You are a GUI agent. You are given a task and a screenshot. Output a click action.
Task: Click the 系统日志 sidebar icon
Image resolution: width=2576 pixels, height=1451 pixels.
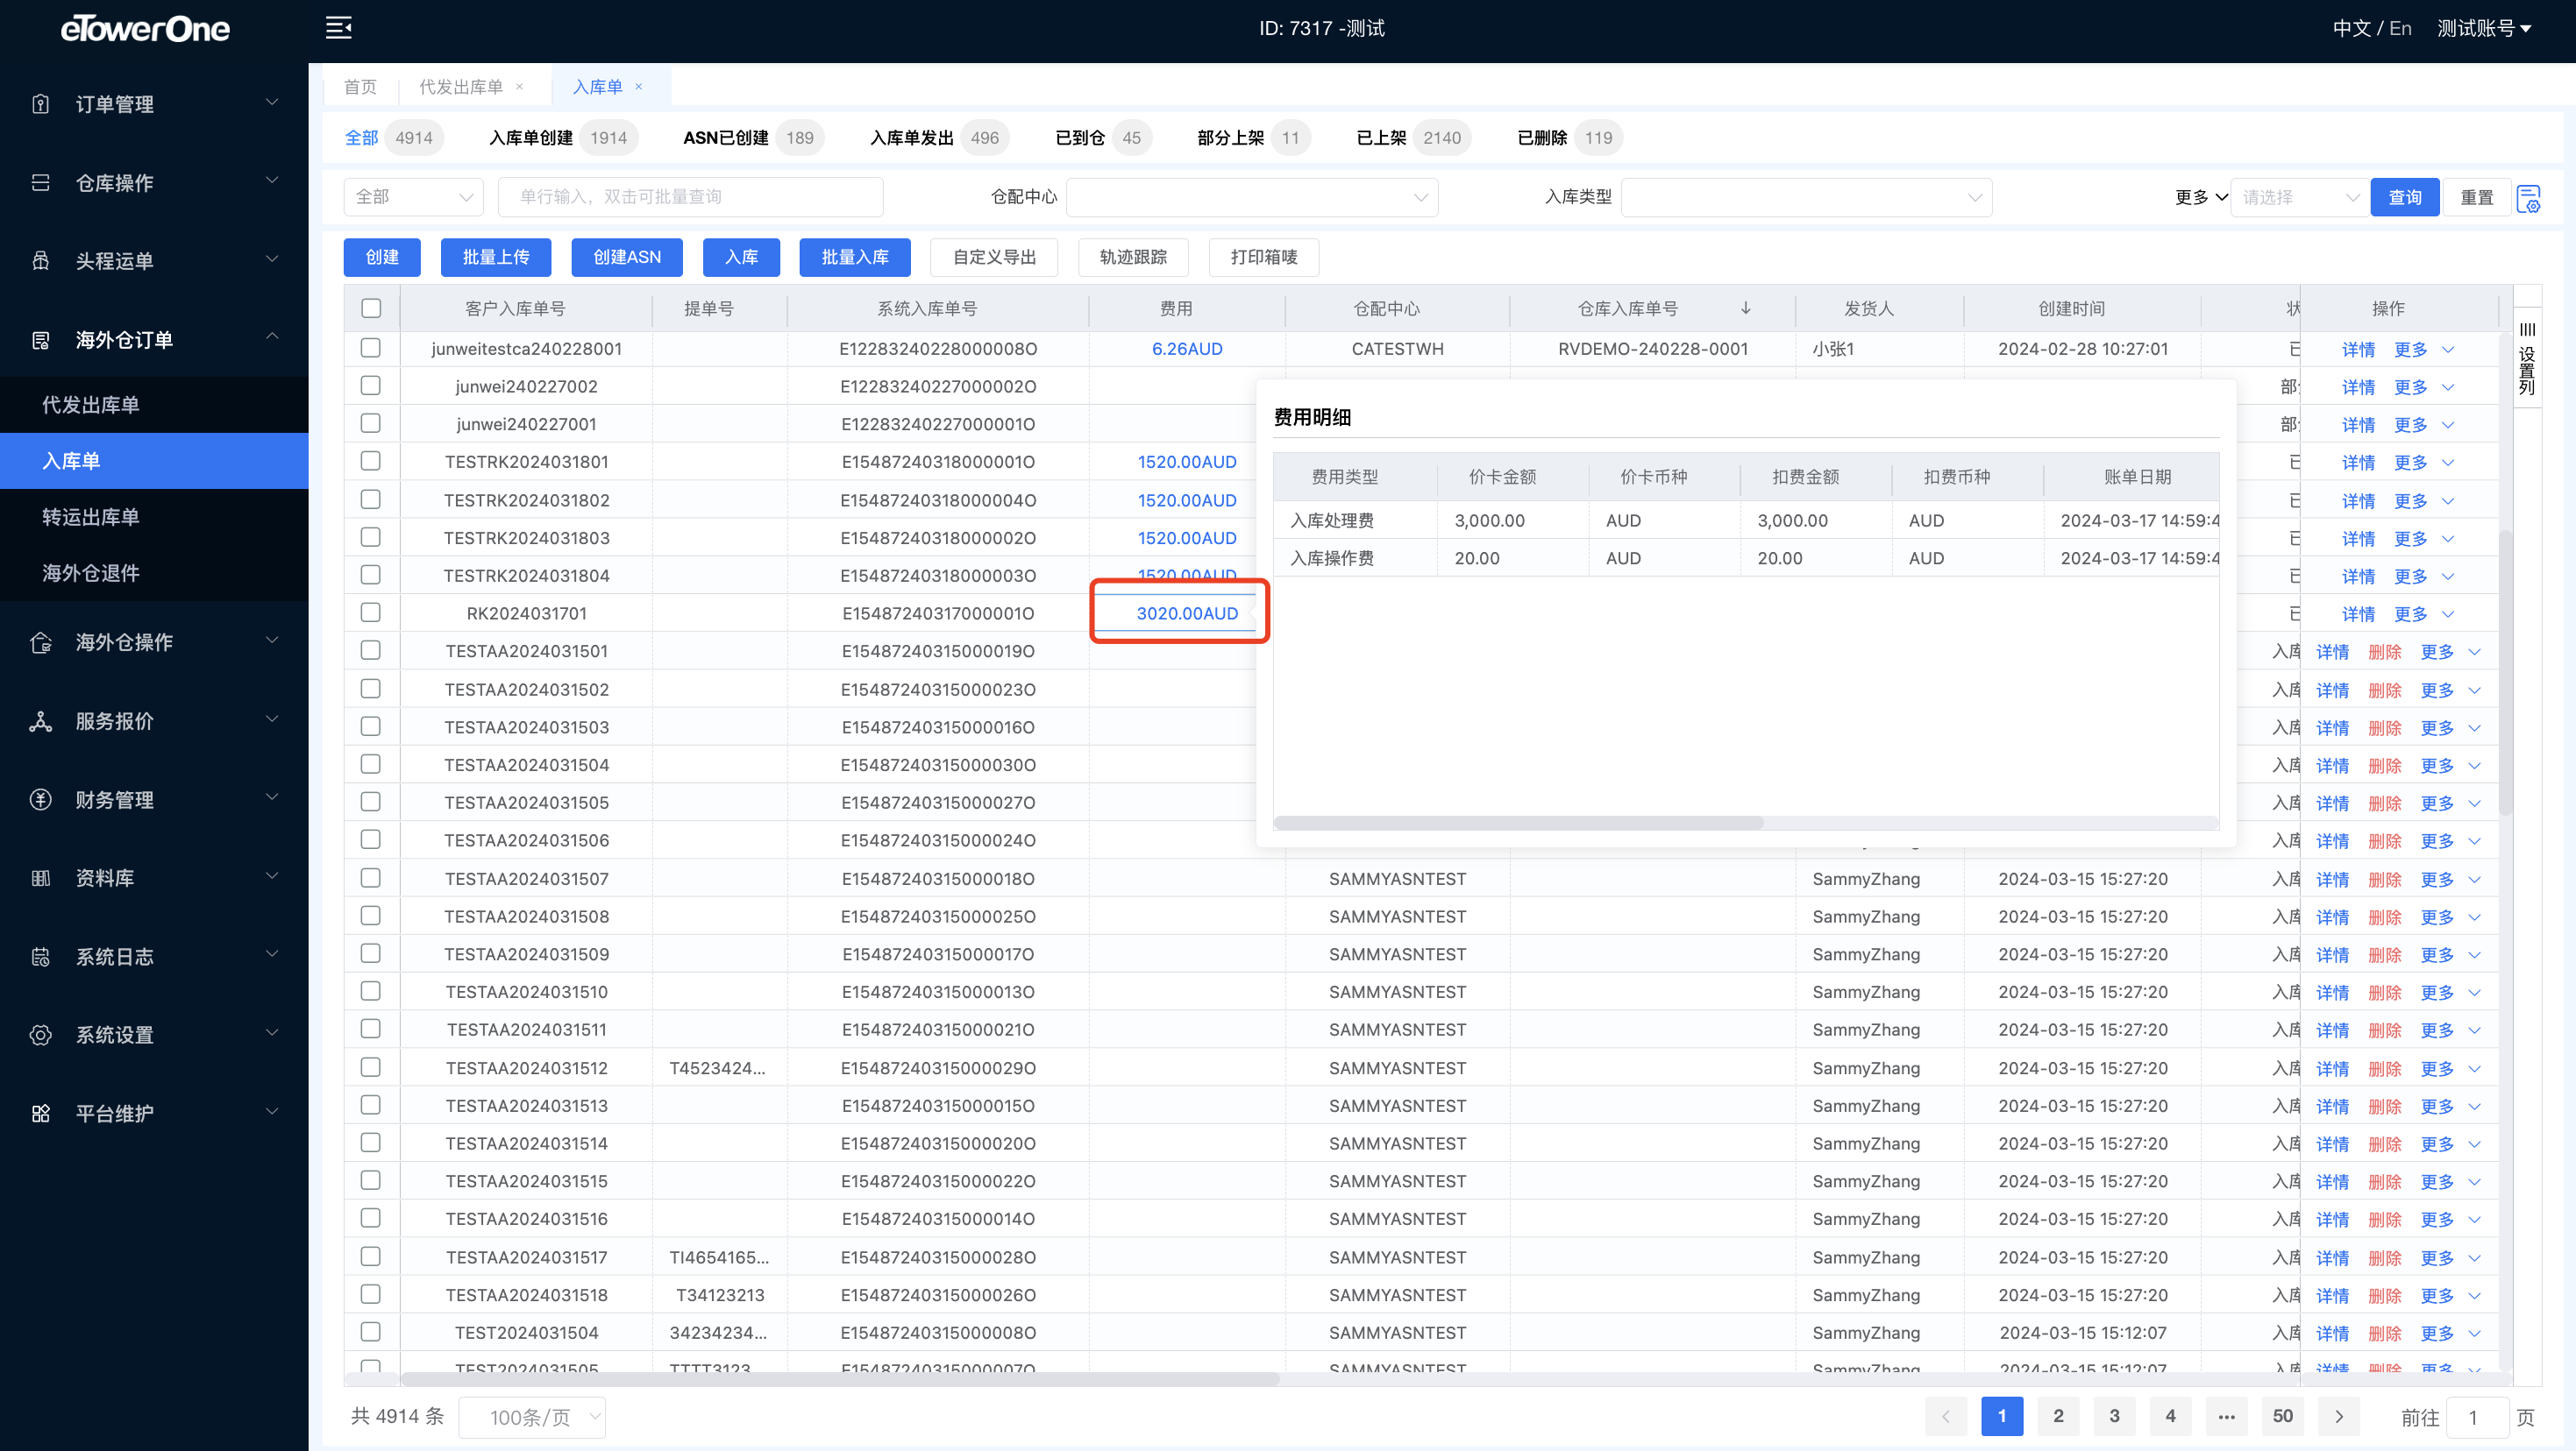click(x=41, y=956)
